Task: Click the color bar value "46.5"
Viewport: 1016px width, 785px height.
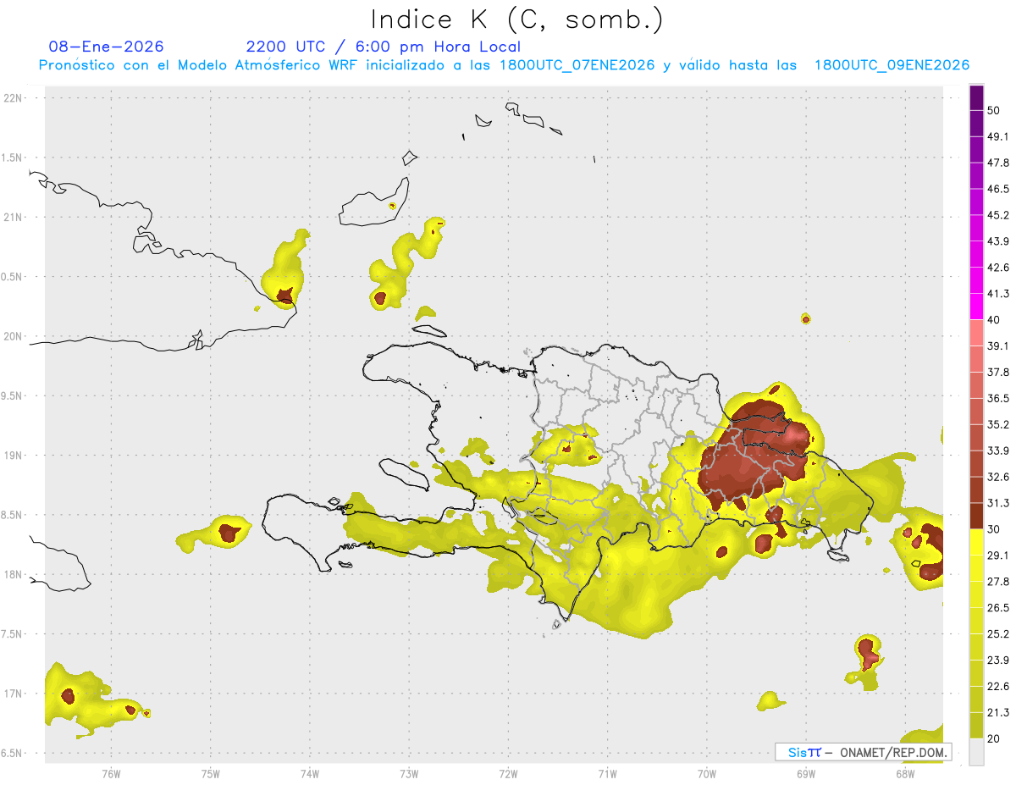Action: tap(998, 189)
